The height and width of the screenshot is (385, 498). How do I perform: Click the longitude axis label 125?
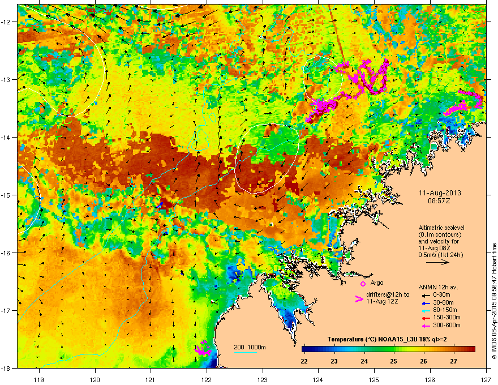point(374,380)
